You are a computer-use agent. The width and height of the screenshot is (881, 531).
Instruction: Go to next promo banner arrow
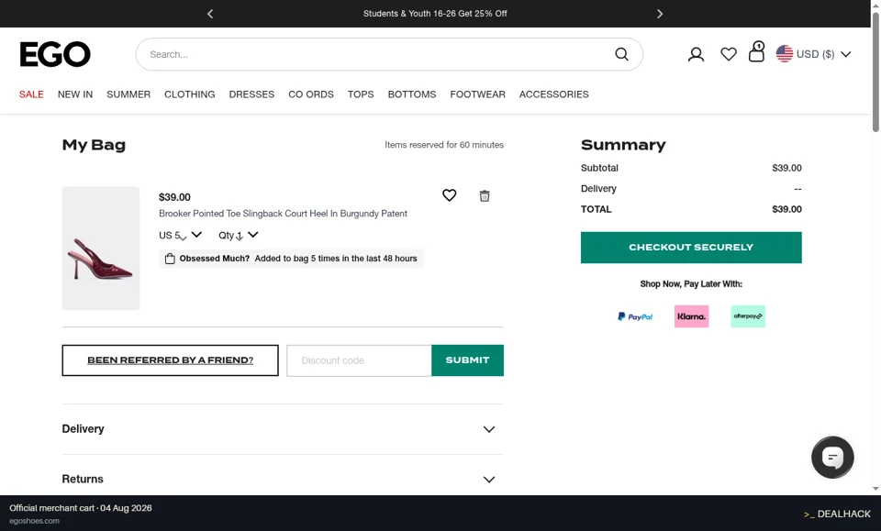[660, 14]
